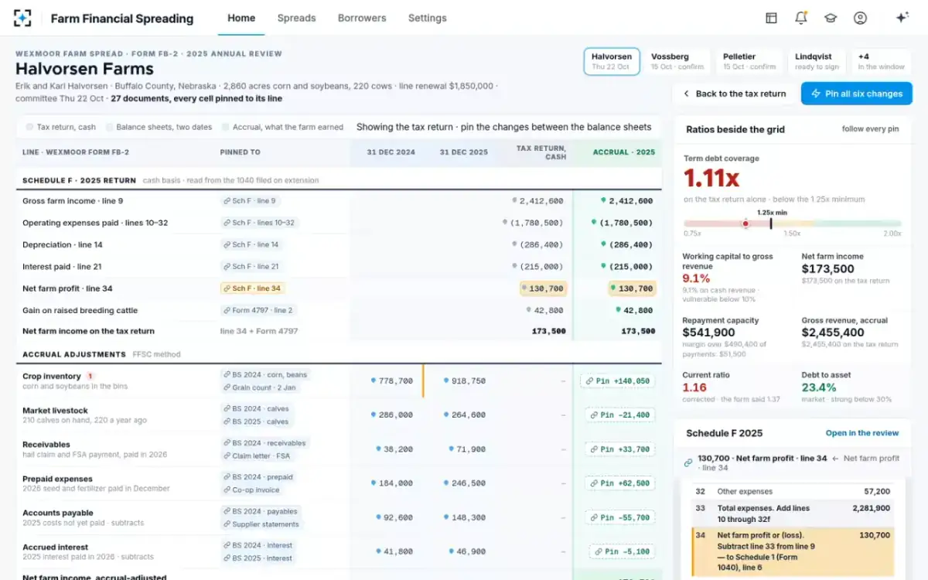Open the Spreads tab
Viewport: 928px width, 580px height.
coord(296,18)
